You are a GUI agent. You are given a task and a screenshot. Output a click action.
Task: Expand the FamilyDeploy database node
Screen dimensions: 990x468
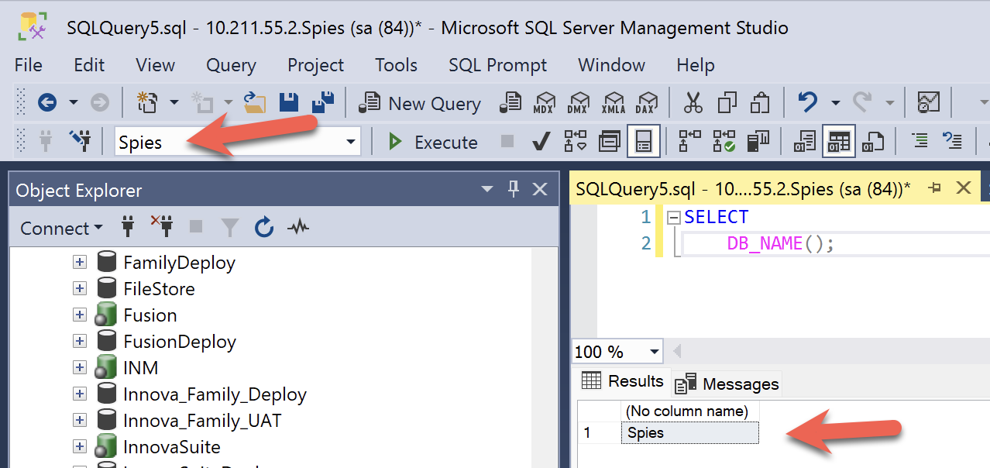(x=79, y=262)
